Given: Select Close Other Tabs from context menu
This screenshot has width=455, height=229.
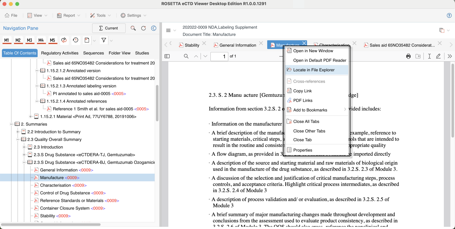Looking at the screenshot, I should [309, 131].
